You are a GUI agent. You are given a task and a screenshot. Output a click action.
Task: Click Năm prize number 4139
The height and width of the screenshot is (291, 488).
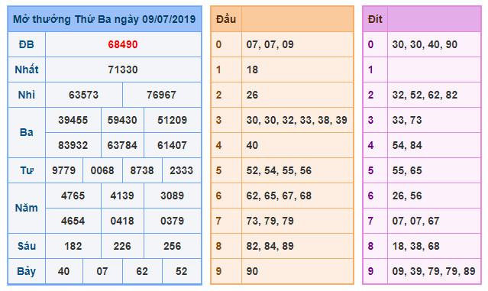[x=122, y=196]
